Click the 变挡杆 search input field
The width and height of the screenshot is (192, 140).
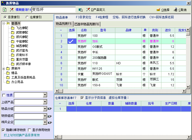(x=53, y=10)
